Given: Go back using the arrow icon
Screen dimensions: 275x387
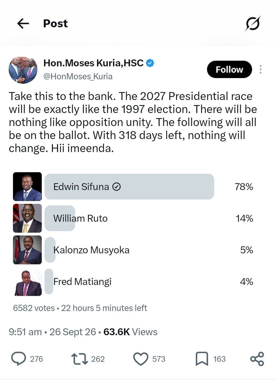Looking at the screenshot, I should coord(23,24).
